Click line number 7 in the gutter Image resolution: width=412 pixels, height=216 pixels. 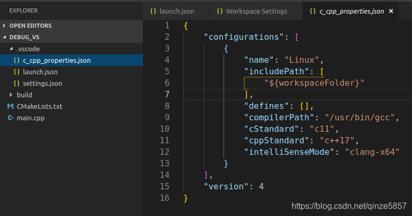click(167, 94)
